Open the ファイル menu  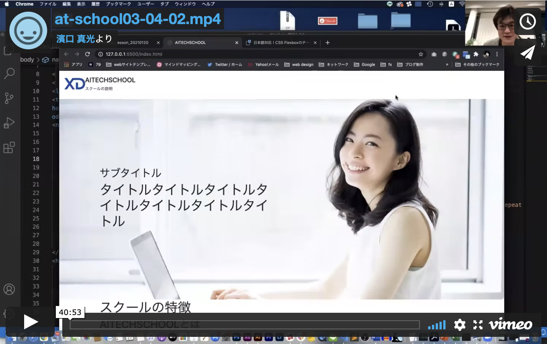pyautogui.click(x=48, y=4)
